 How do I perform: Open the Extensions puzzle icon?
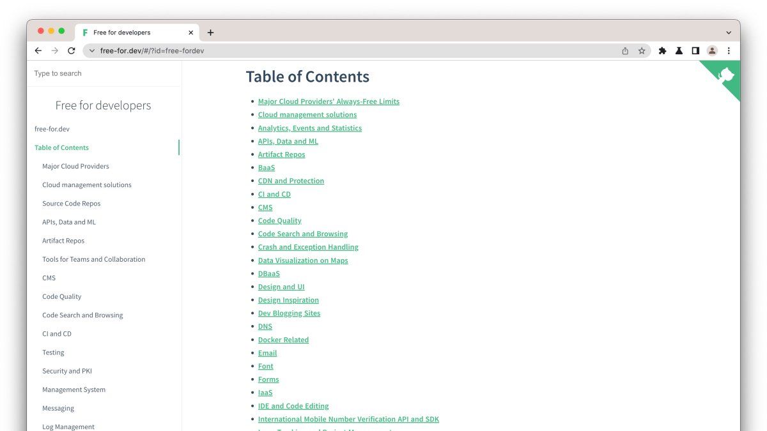pos(662,51)
